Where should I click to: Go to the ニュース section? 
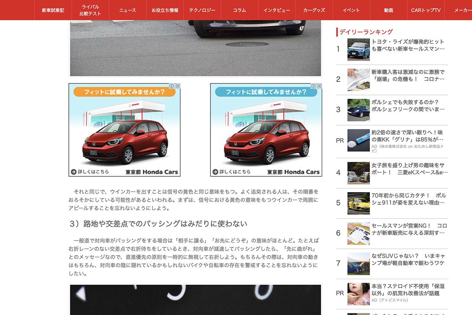point(127,10)
